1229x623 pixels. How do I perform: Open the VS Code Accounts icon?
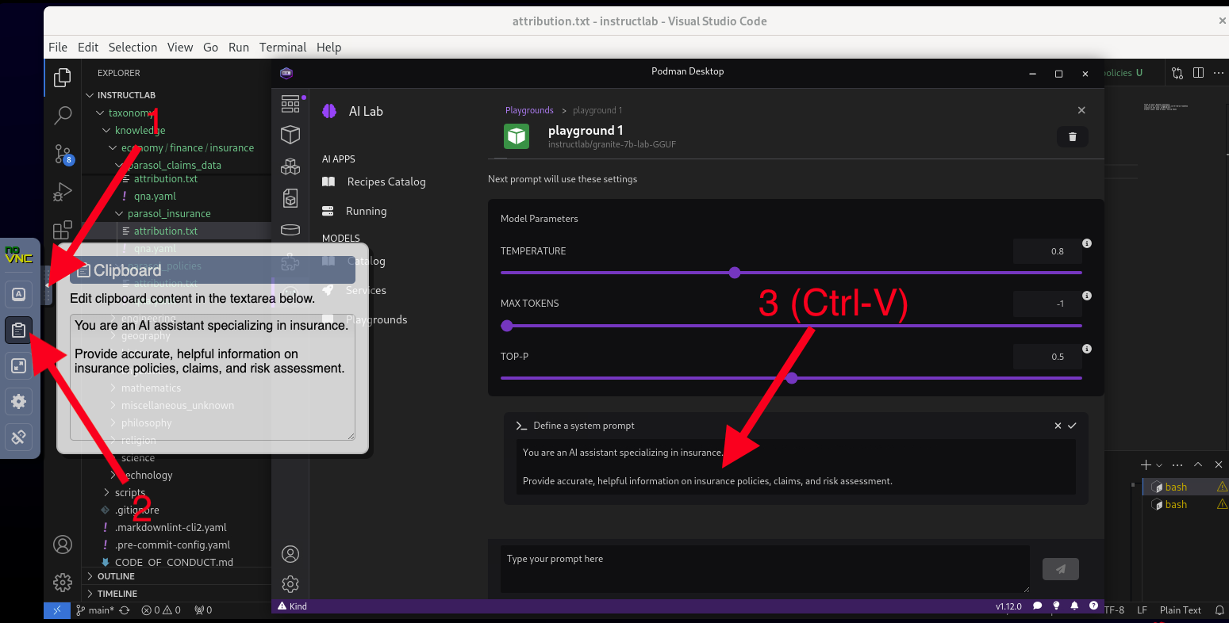click(63, 545)
